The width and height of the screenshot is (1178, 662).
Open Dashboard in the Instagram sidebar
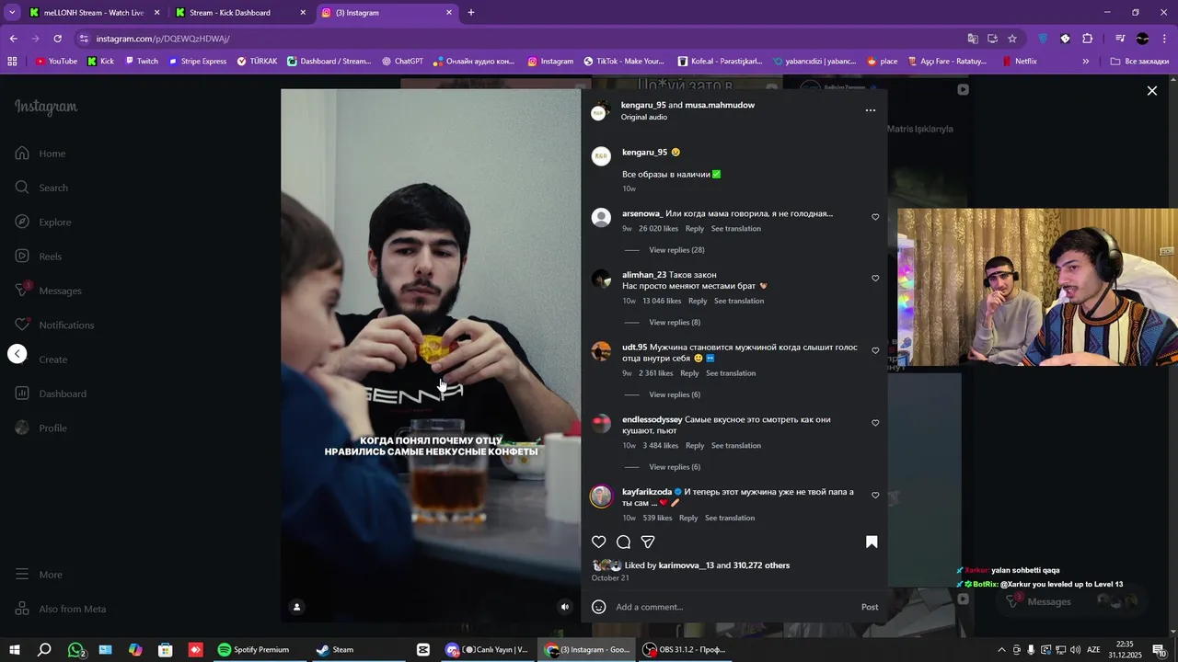(51, 394)
